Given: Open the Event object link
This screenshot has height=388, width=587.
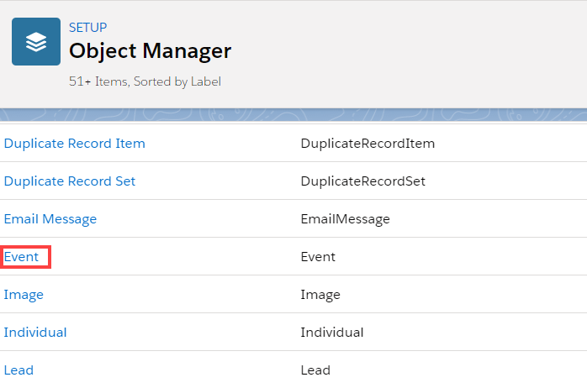Looking at the screenshot, I should (x=21, y=257).
